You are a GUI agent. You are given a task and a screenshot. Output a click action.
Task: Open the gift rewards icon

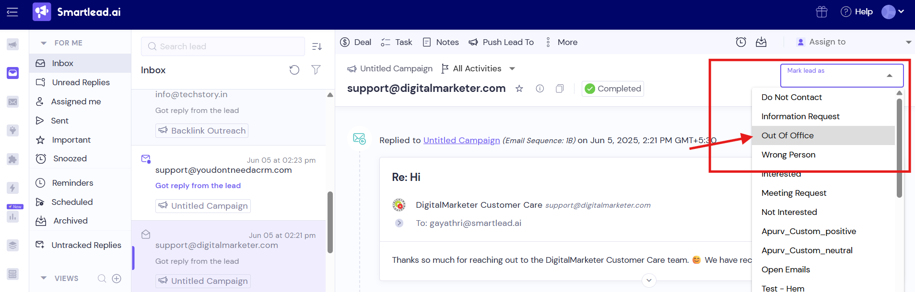coord(821,12)
